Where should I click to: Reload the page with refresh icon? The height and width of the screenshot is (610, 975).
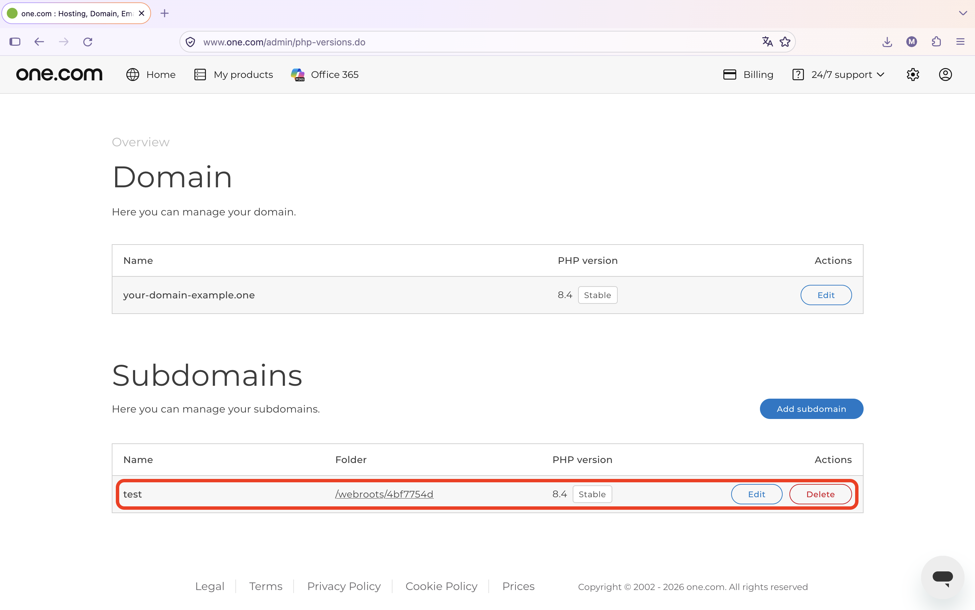[x=88, y=42]
